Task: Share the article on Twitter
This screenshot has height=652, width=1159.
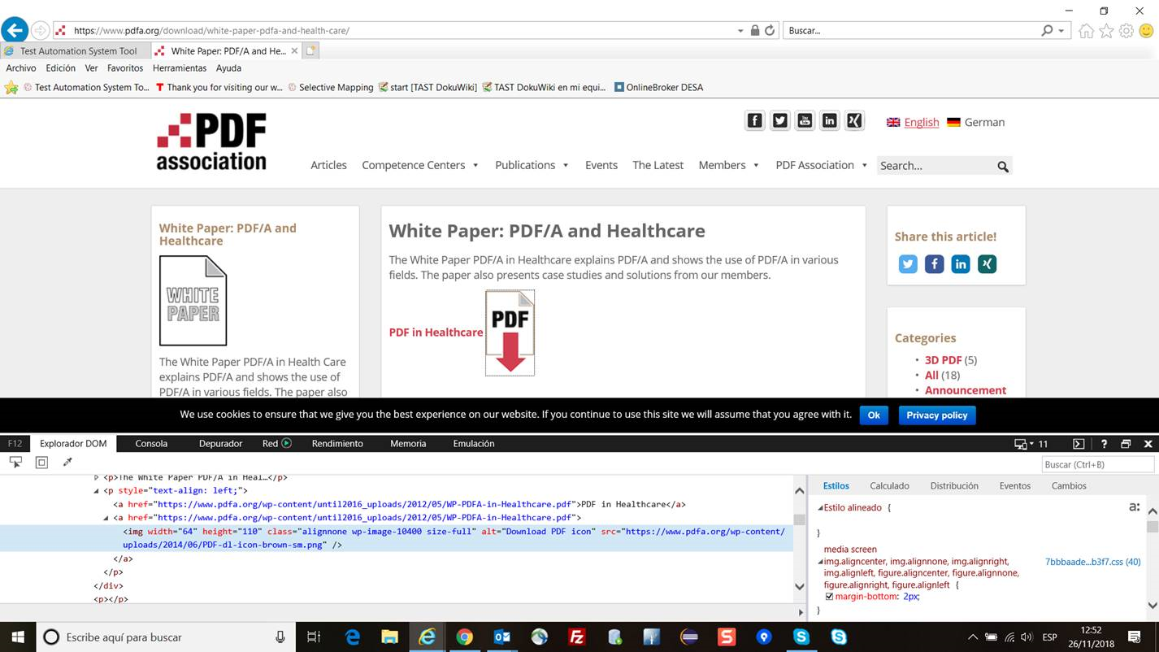Action: tap(908, 263)
